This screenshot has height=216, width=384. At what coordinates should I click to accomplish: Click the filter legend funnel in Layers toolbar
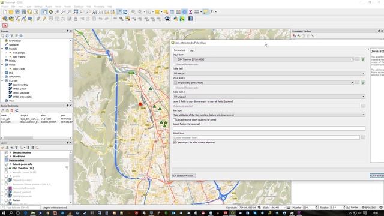click(16, 148)
